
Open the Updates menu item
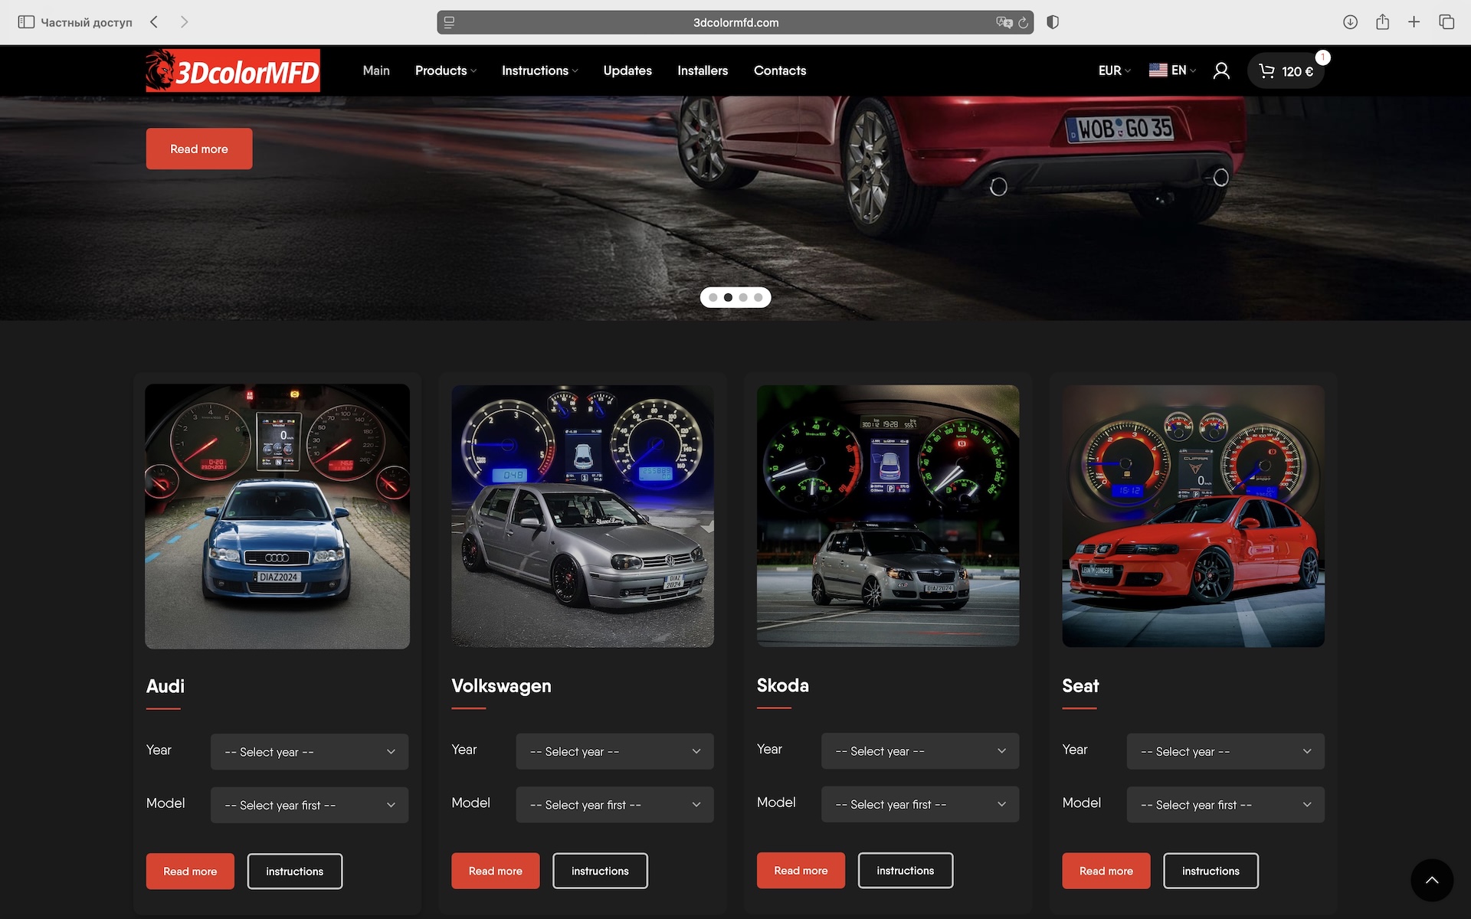(627, 70)
